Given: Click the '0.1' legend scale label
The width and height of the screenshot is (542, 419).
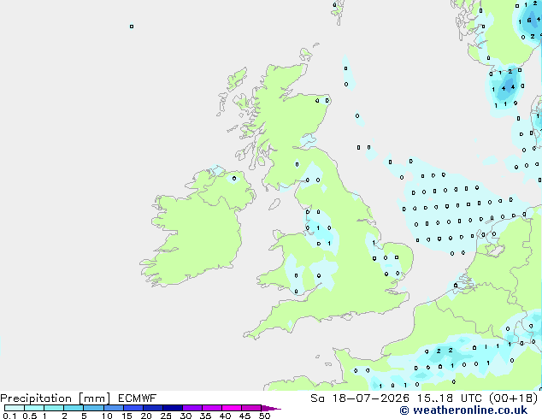Looking at the screenshot, I should (9, 416).
